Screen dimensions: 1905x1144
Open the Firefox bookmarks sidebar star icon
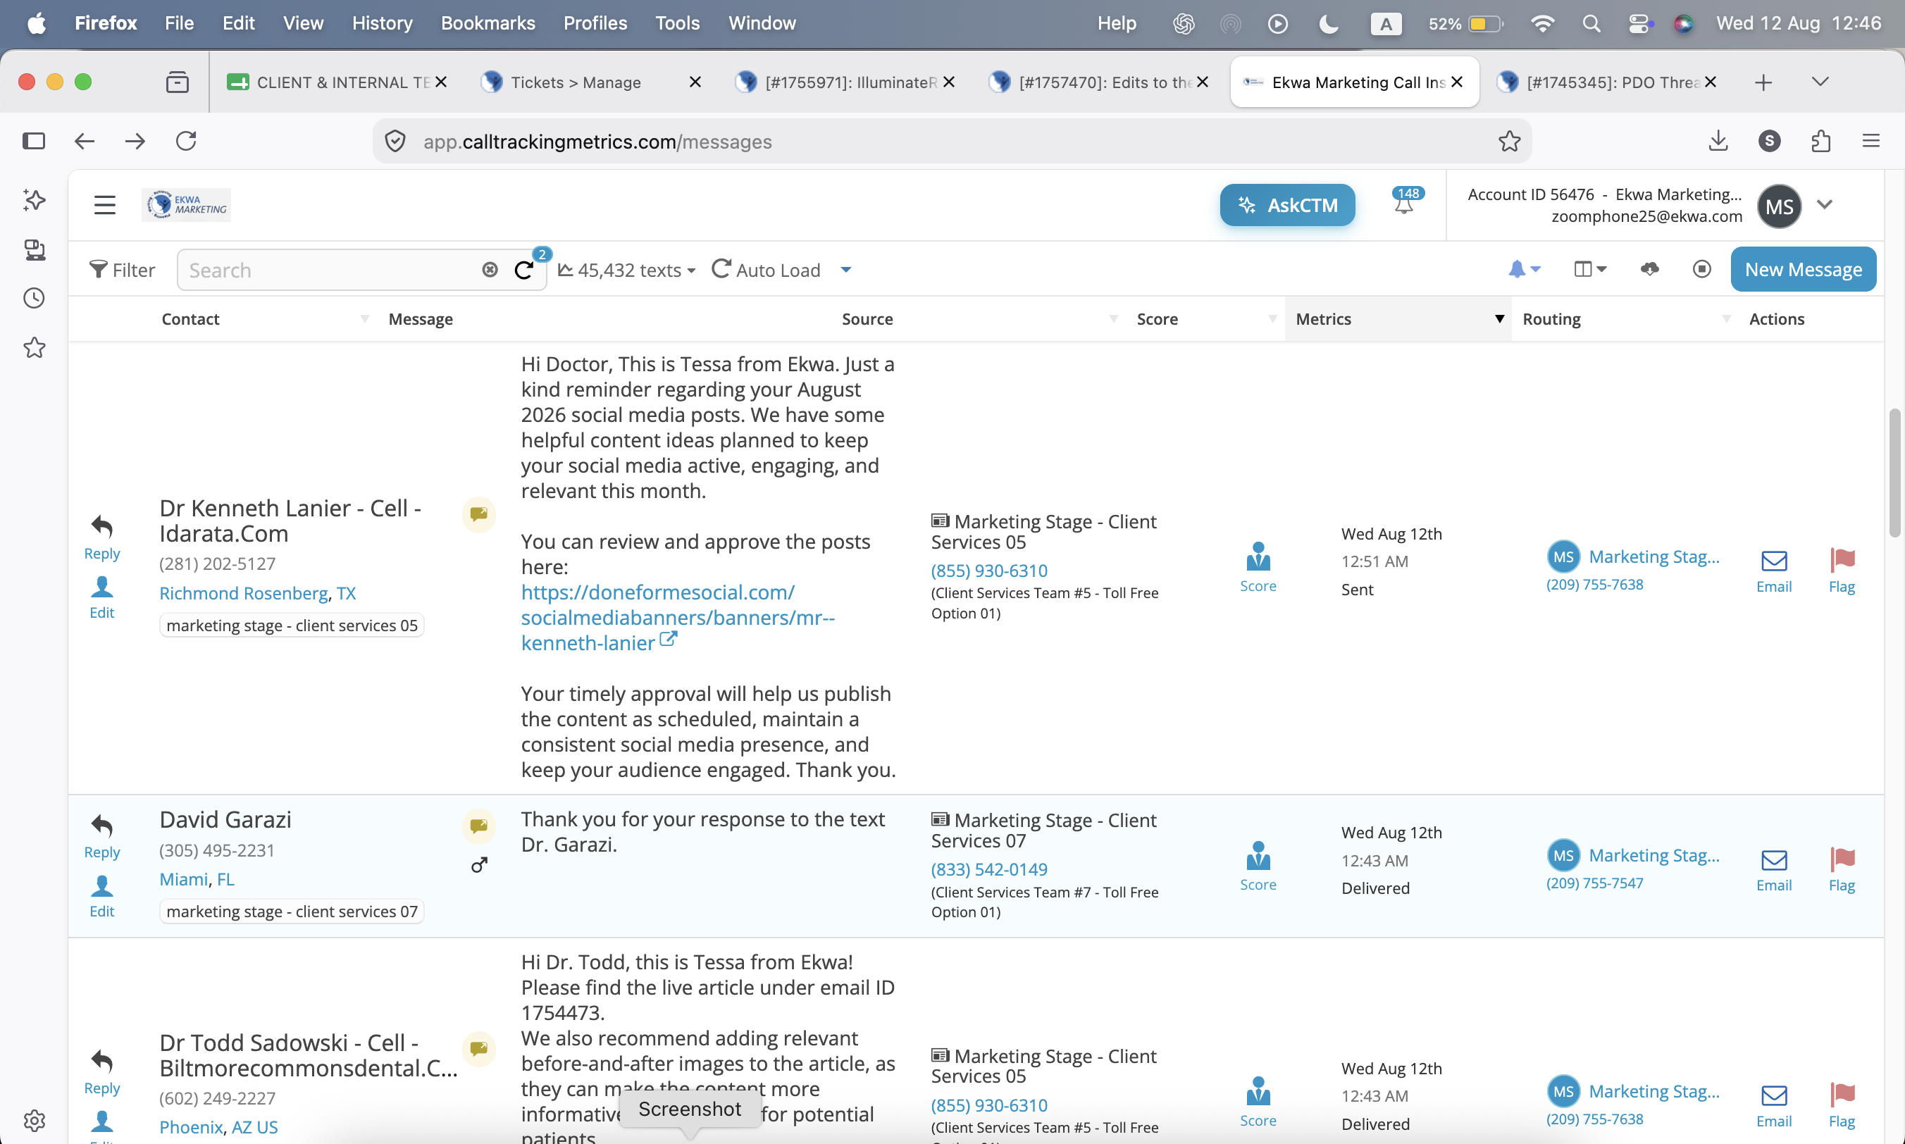[x=34, y=348]
